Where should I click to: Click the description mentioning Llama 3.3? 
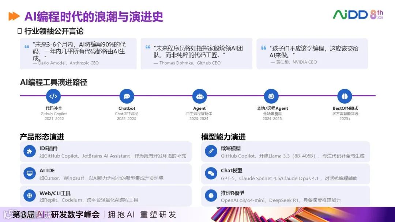[293, 156]
